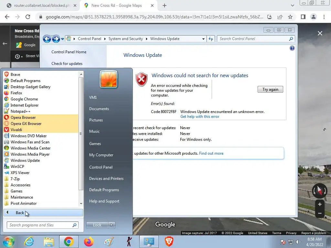Open Help and Support
This screenshot has height=248, width=331.
(x=104, y=201)
